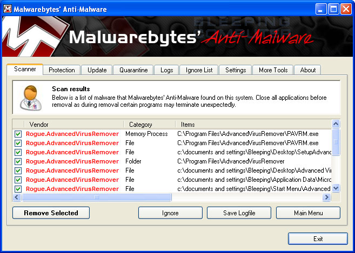Screen dimensions: 355x253
Task: Click the vertical scrollbar thumb
Action: [336, 142]
